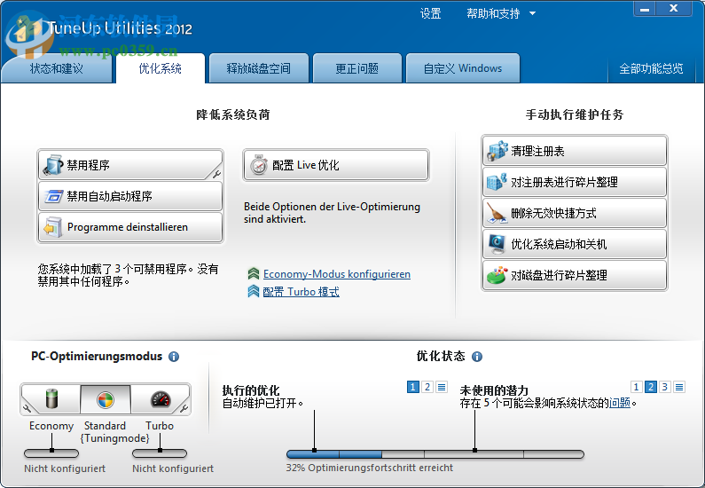Click '32% Optimierungsfortschritt erreicht' text

[370, 468]
